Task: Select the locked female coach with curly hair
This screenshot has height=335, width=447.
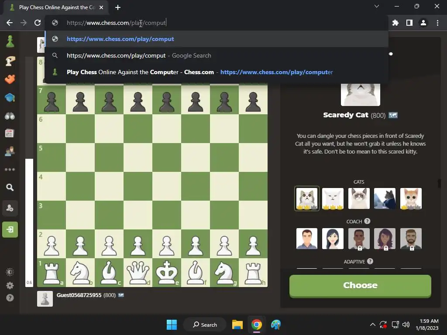Action: pos(385,239)
